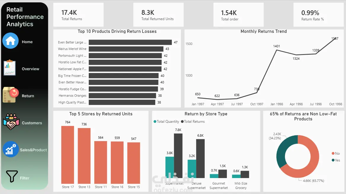The width and height of the screenshot is (346, 194).
Task: Select the Store 17 column
Action: (68, 155)
